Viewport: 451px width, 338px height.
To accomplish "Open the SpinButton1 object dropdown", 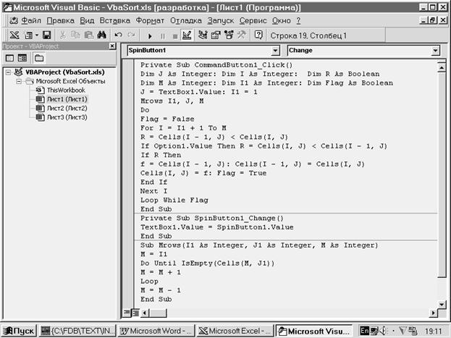I will (274, 51).
